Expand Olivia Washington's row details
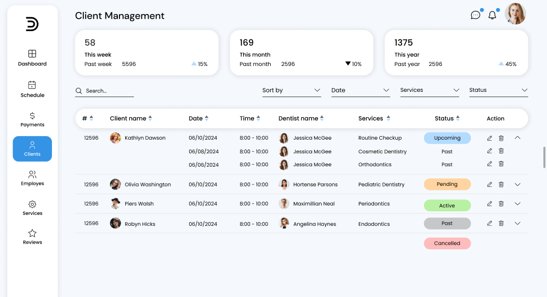This screenshot has height=297, width=547. click(x=517, y=184)
